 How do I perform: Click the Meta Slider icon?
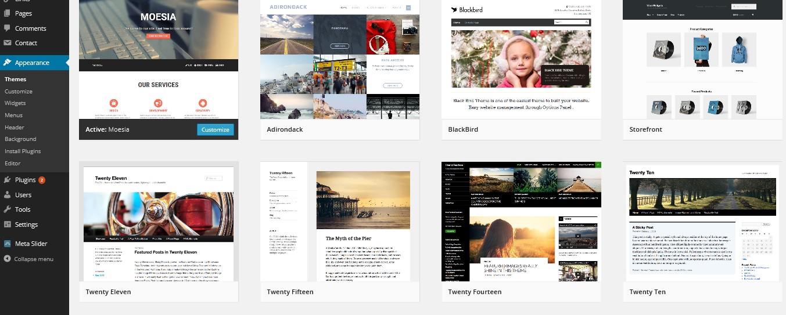[7, 244]
